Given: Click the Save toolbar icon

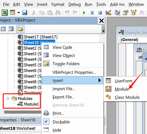Looking at the screenshot, I should (25, 13).
